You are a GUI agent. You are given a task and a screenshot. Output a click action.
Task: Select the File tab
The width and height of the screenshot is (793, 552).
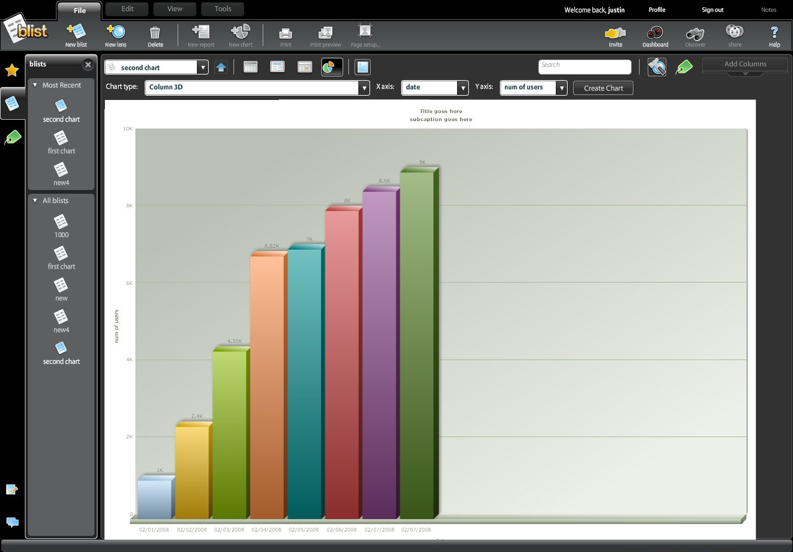point(79,10)
